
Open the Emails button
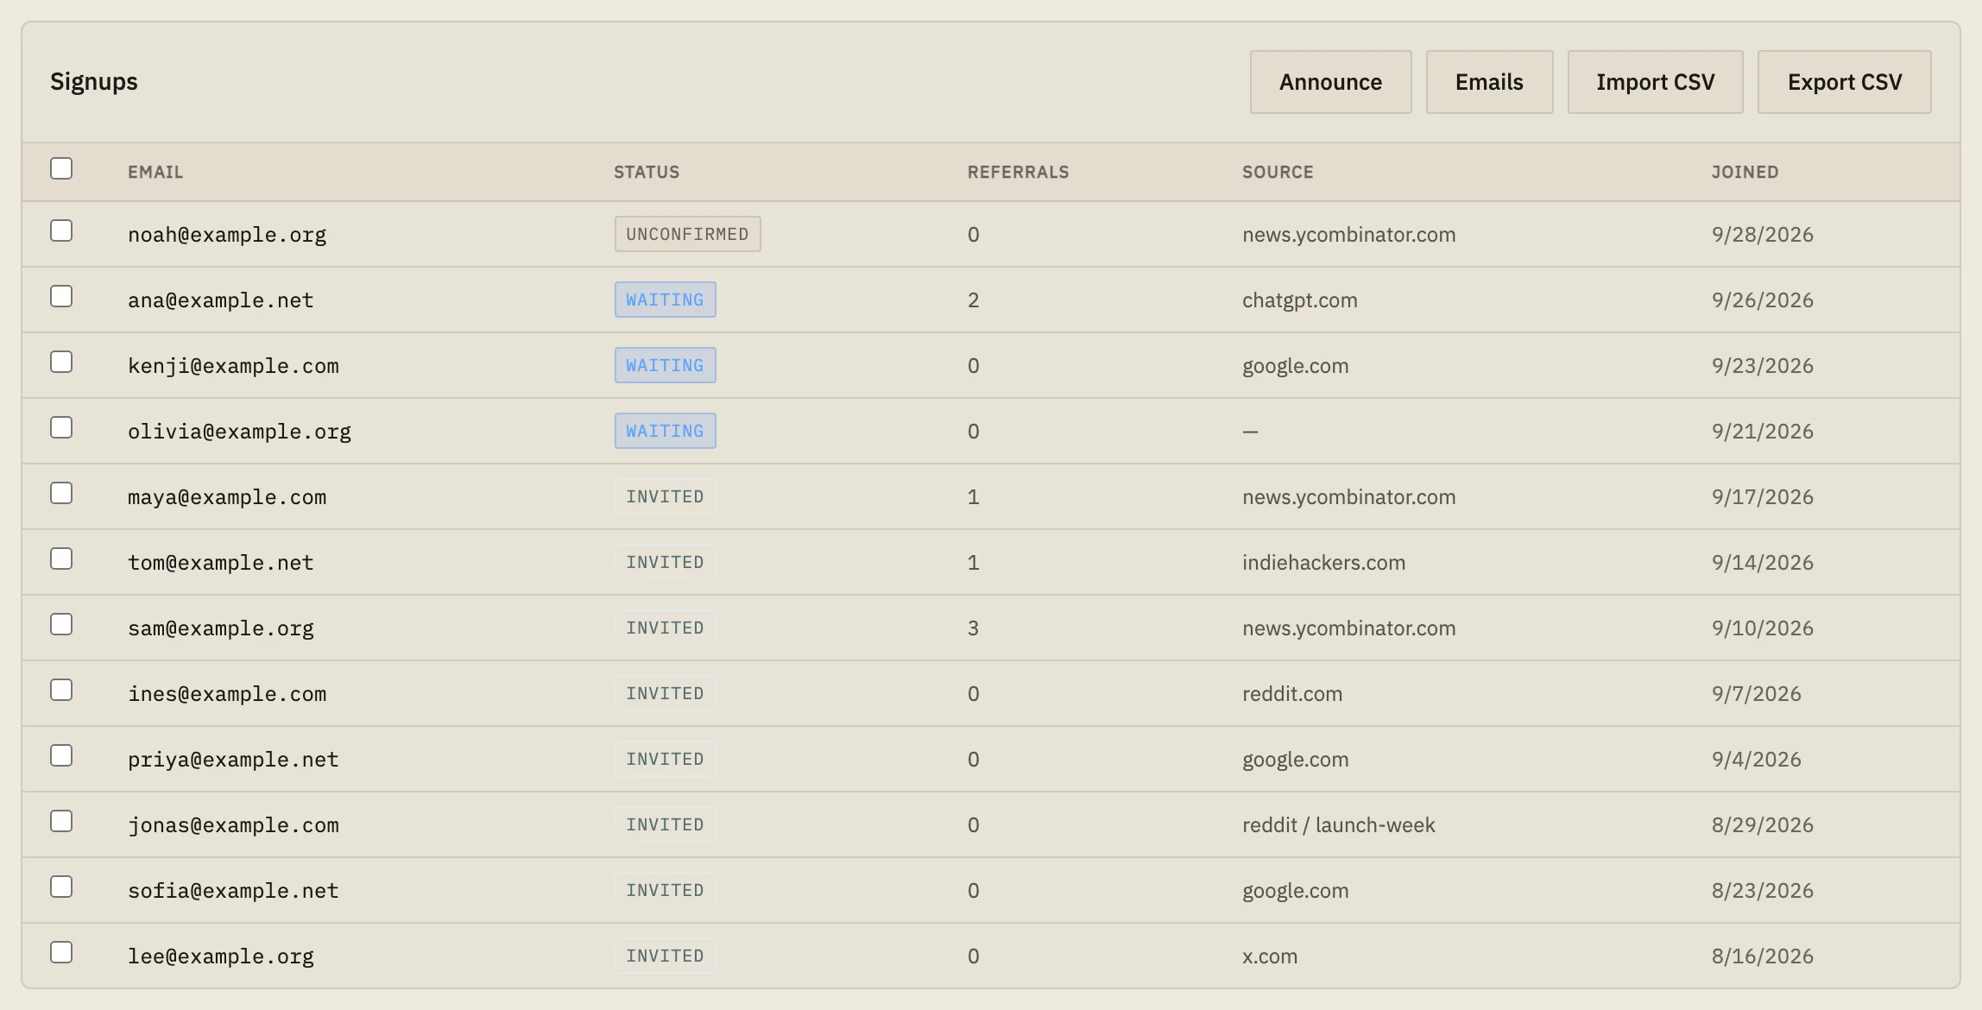point(1489,82)
